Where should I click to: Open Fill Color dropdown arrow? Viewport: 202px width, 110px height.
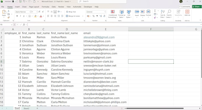38,16
